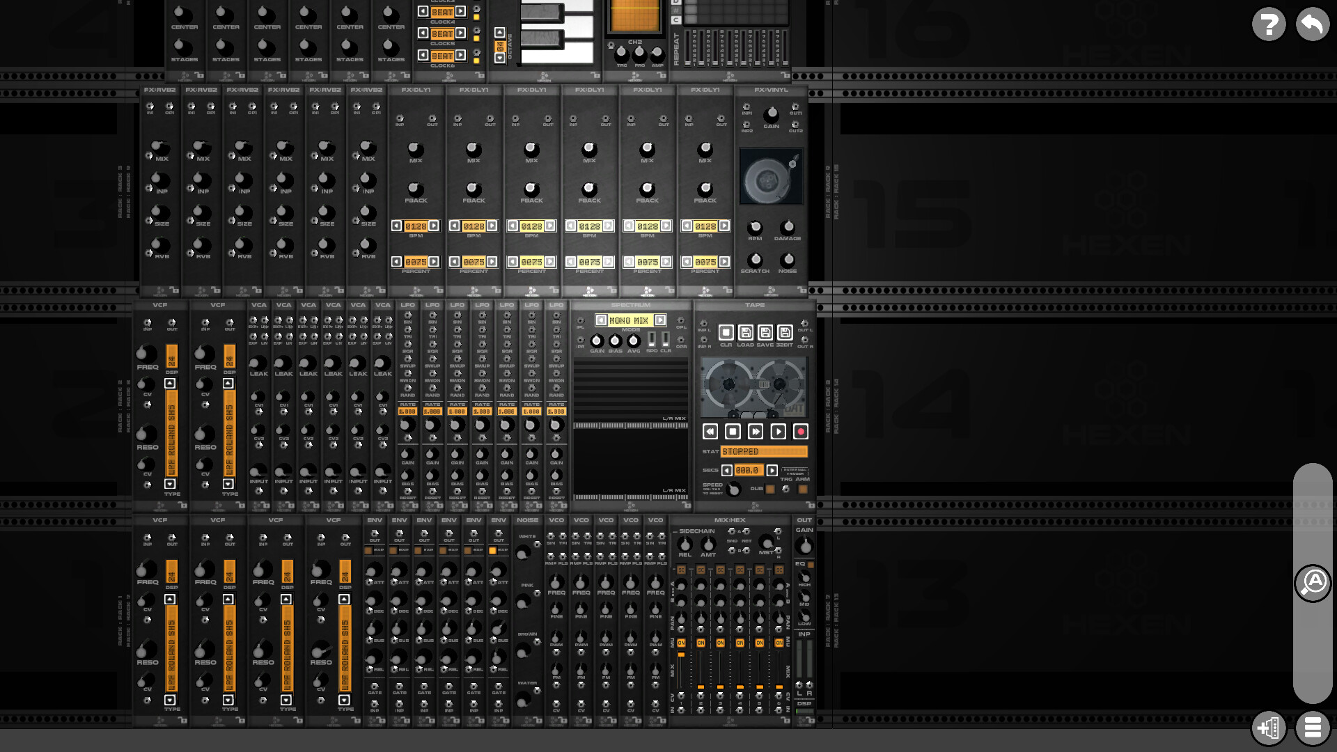
Task: Click the SAVE floppy icon on the TAPE module
Action: pyautogui.click(x=765, y=333)
